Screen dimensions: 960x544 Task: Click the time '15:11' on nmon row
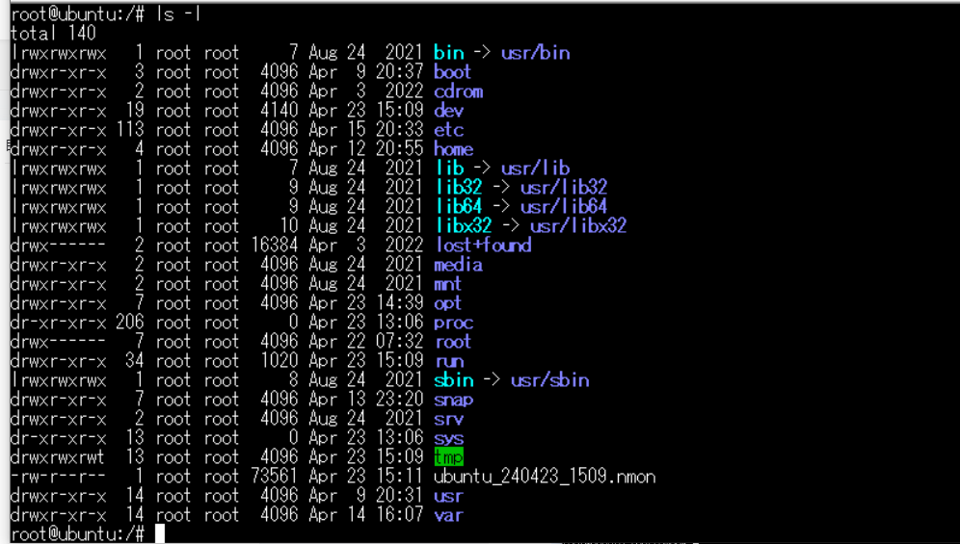400,477
